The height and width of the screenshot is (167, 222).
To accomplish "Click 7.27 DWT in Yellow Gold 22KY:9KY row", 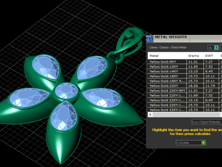I will pos(211,90).
